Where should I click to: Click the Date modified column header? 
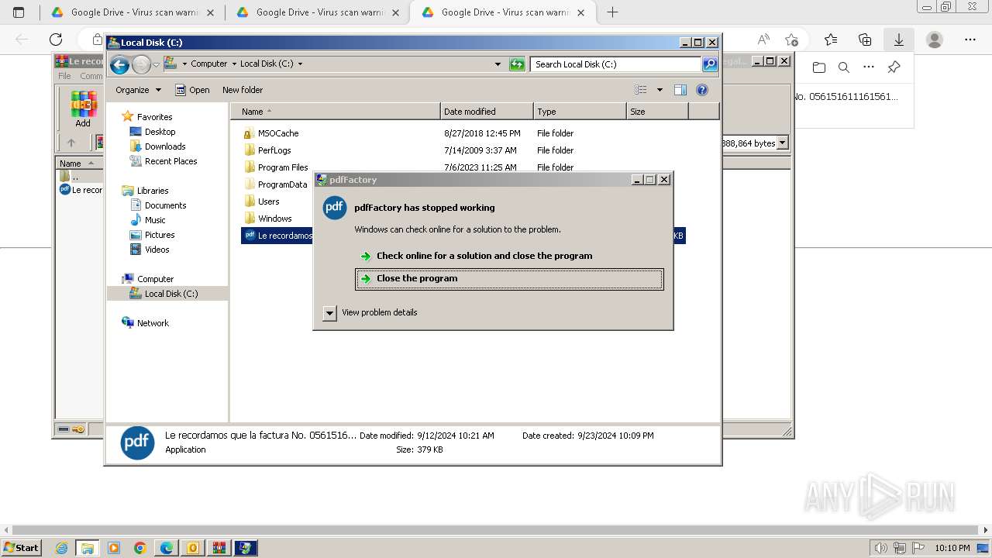point(487,112)
